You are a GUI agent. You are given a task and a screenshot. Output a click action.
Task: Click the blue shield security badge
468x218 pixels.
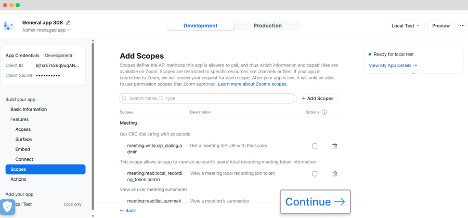(7, 207)
